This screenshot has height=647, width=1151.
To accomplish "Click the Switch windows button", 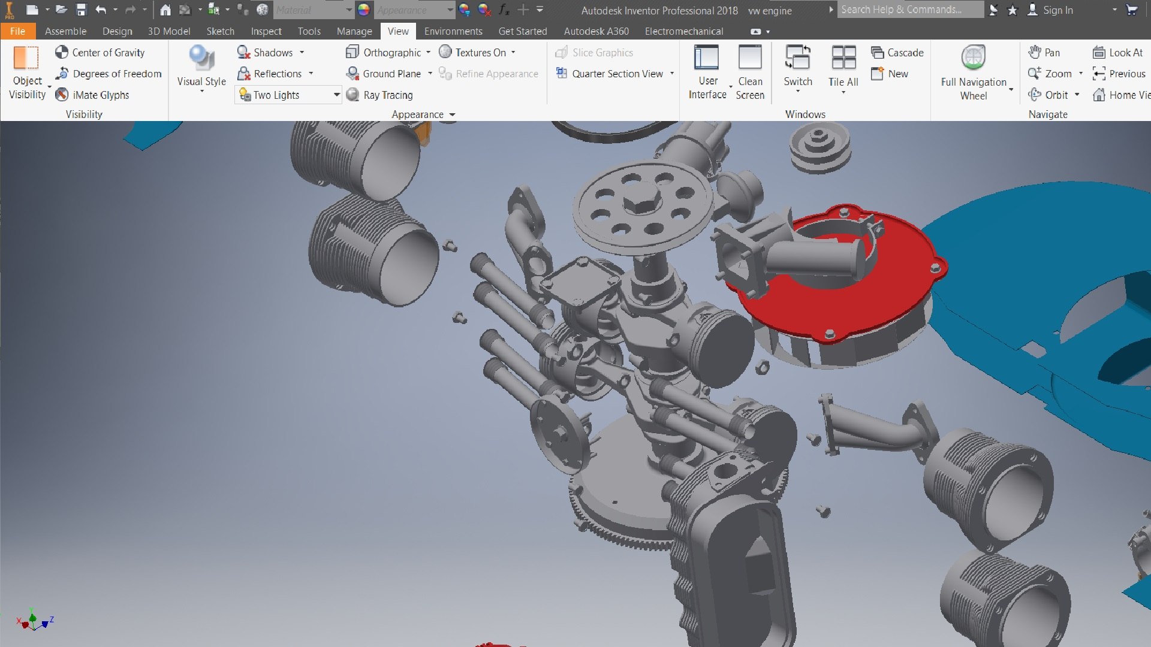I will click(x=798, y=68).
